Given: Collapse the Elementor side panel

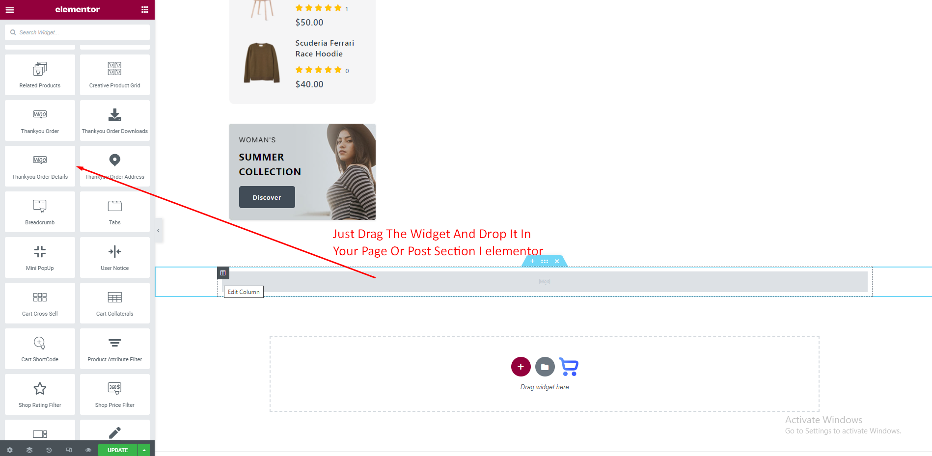Looking at the screenshot, I should pos(159,230).
